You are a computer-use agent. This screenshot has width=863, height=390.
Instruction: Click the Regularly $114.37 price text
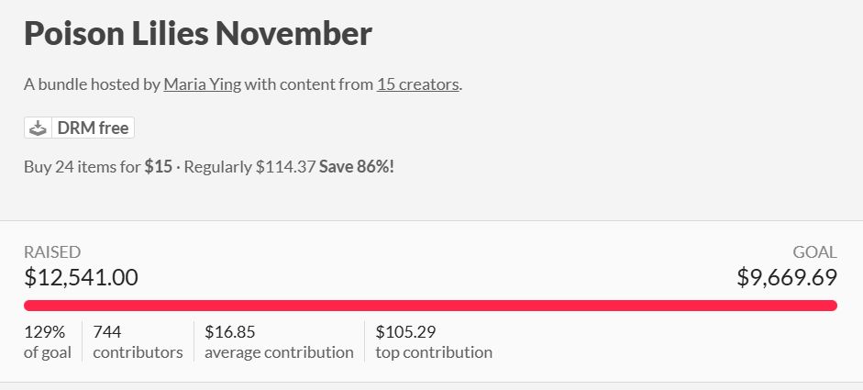(248, 168)
